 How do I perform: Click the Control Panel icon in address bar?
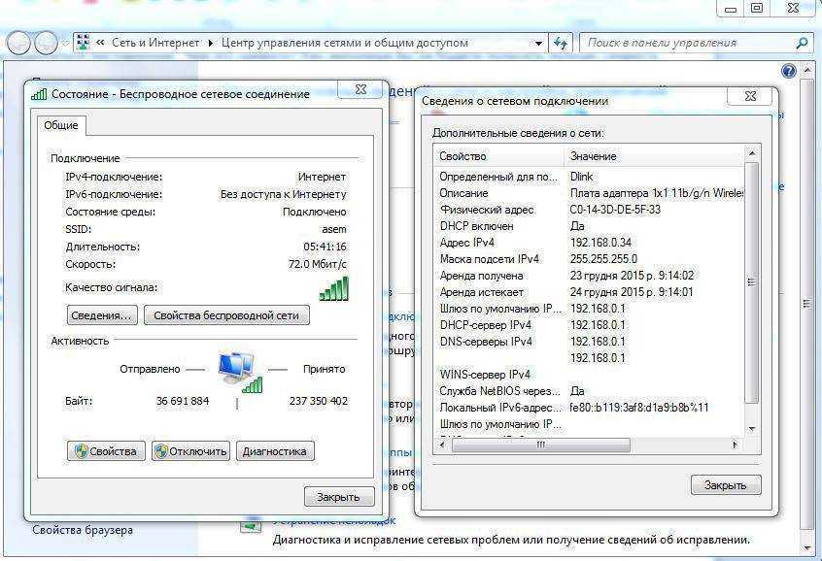(84, 43)
